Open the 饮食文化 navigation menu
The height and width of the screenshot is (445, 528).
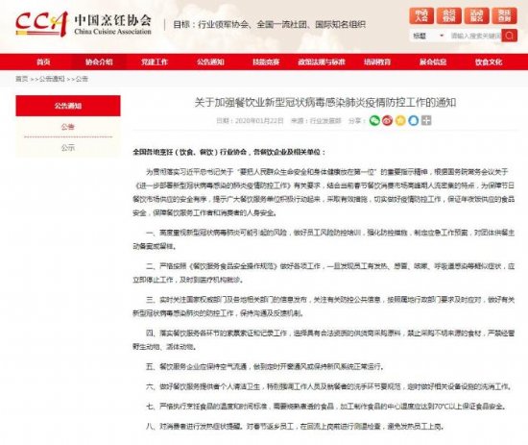point(489,62)
